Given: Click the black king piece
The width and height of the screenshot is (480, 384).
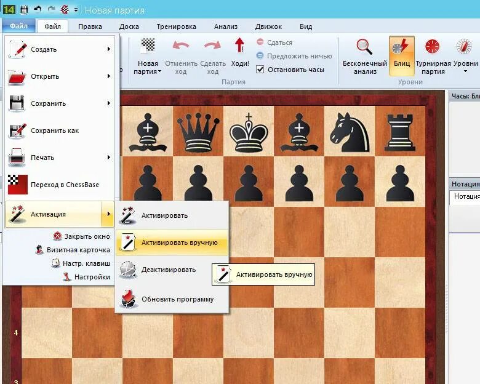Looking at the screenshot, I should coord(249,132).
